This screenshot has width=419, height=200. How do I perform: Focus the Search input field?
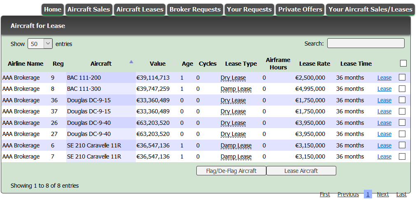coord(365,43)
